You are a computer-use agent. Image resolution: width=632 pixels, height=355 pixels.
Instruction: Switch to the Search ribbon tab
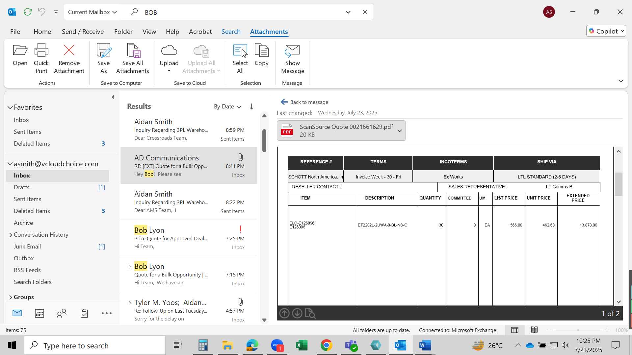point(231,32)
